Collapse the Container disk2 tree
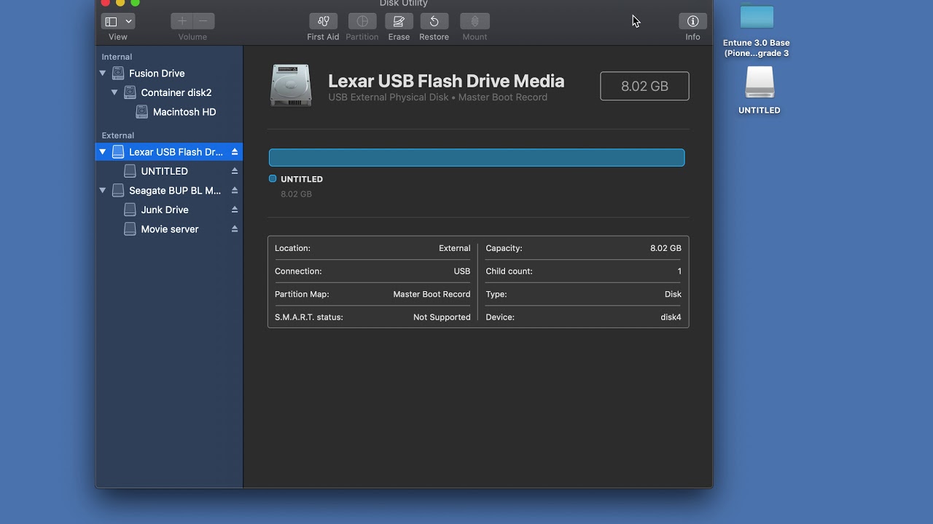The height and width of the screenshot is (524, 933). pos(114,92)
